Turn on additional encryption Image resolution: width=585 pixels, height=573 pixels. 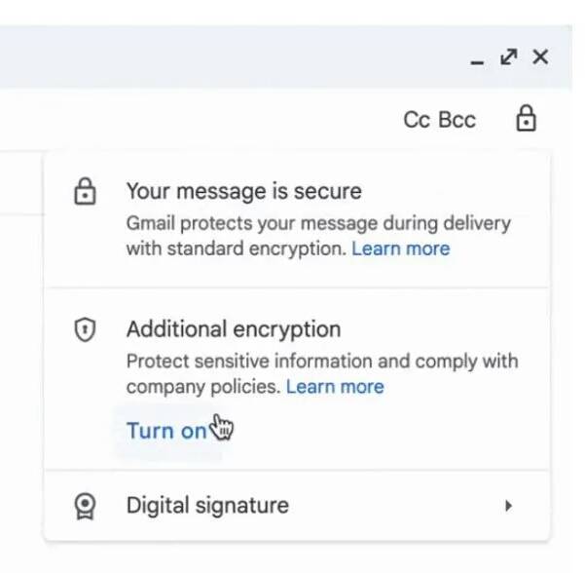(x=166, y=431)
